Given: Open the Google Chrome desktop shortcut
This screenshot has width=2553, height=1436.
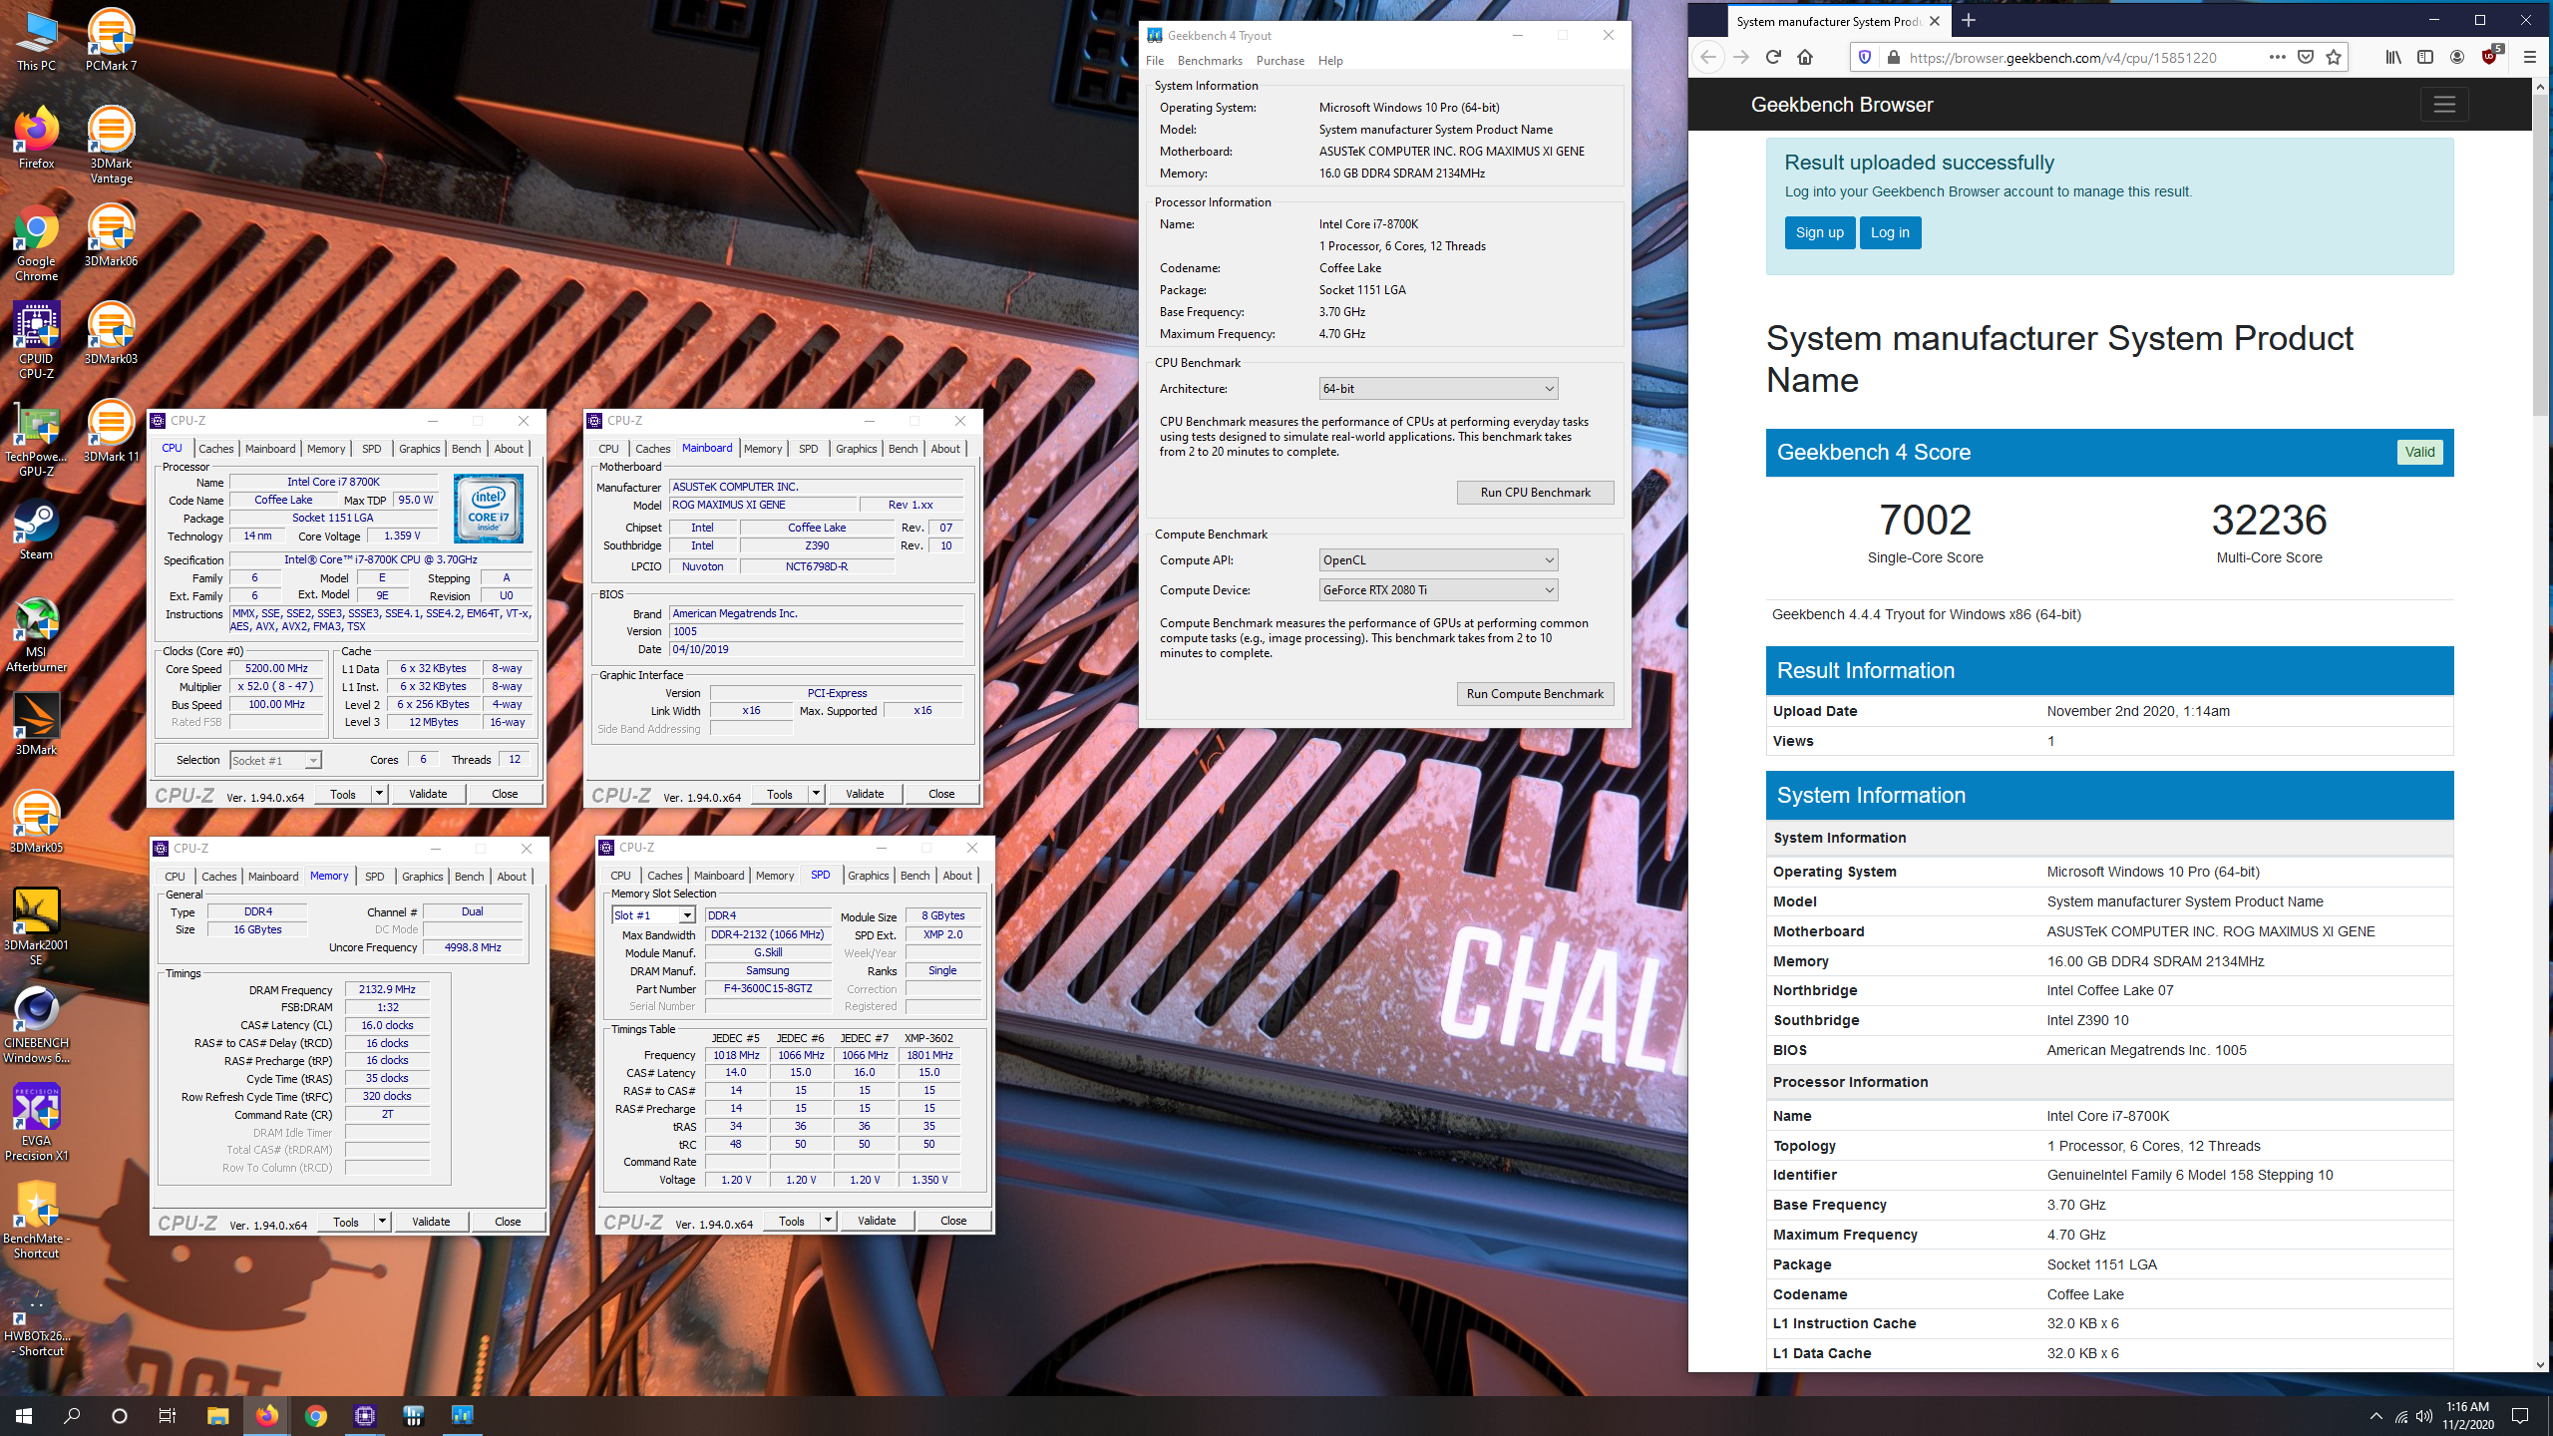Looking at the screenshot, I should coord(36,242).
